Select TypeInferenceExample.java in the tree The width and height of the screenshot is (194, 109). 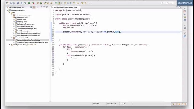(27, 29)
